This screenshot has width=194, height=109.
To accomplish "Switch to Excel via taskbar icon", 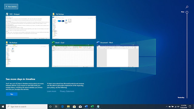I will (x=92, y=107).
